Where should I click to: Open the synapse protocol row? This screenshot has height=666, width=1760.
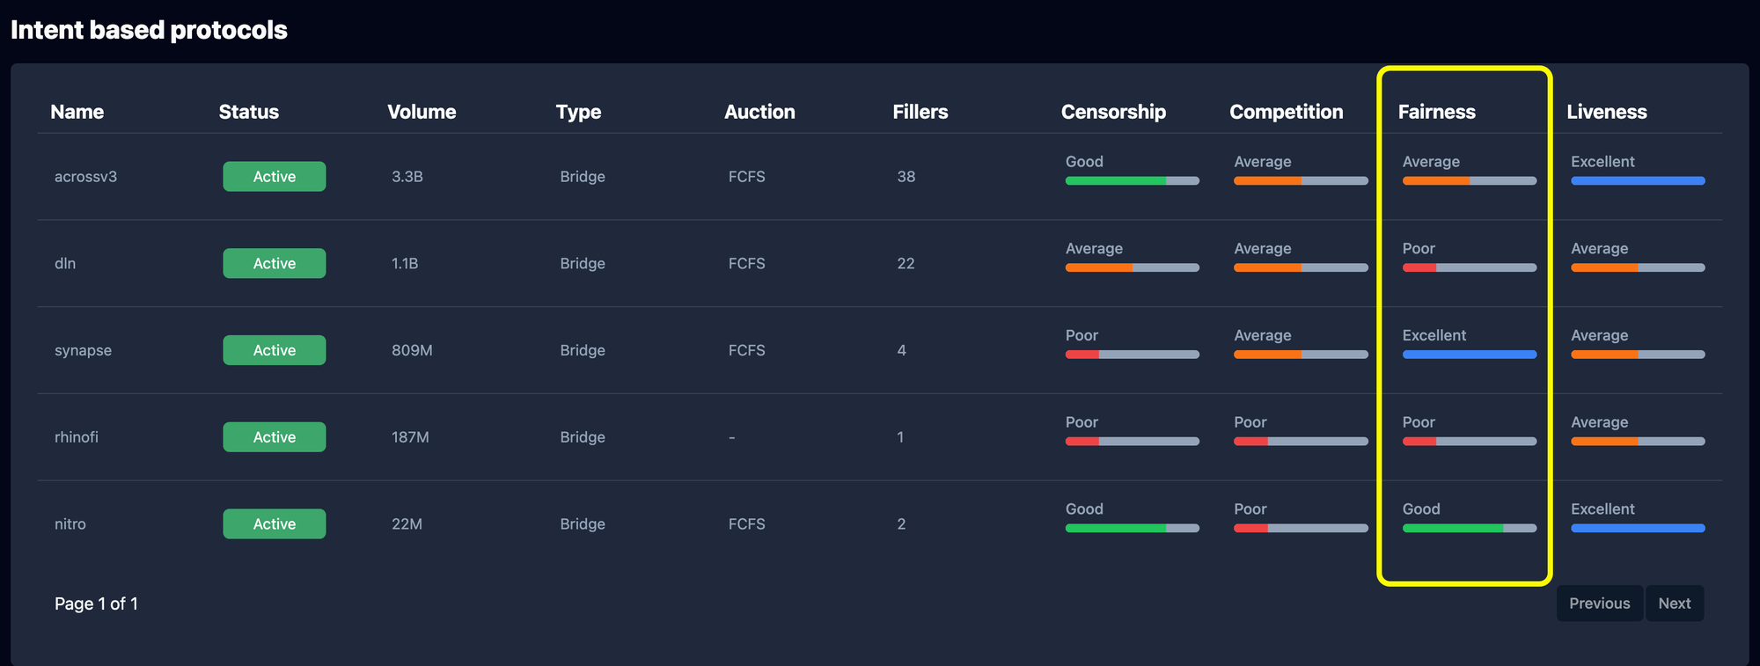coord(83,350)
